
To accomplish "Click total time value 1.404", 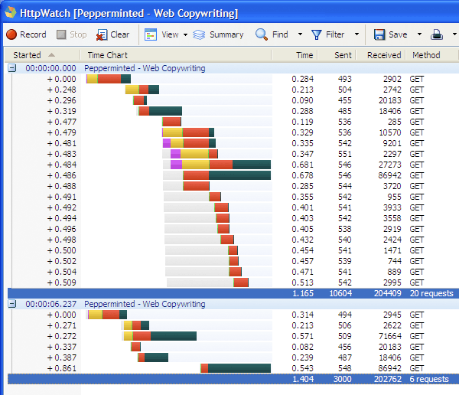I will (303, 379).
